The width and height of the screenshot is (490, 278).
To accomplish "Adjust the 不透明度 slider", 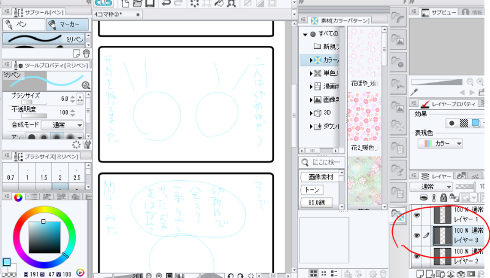I will point(34,116).
